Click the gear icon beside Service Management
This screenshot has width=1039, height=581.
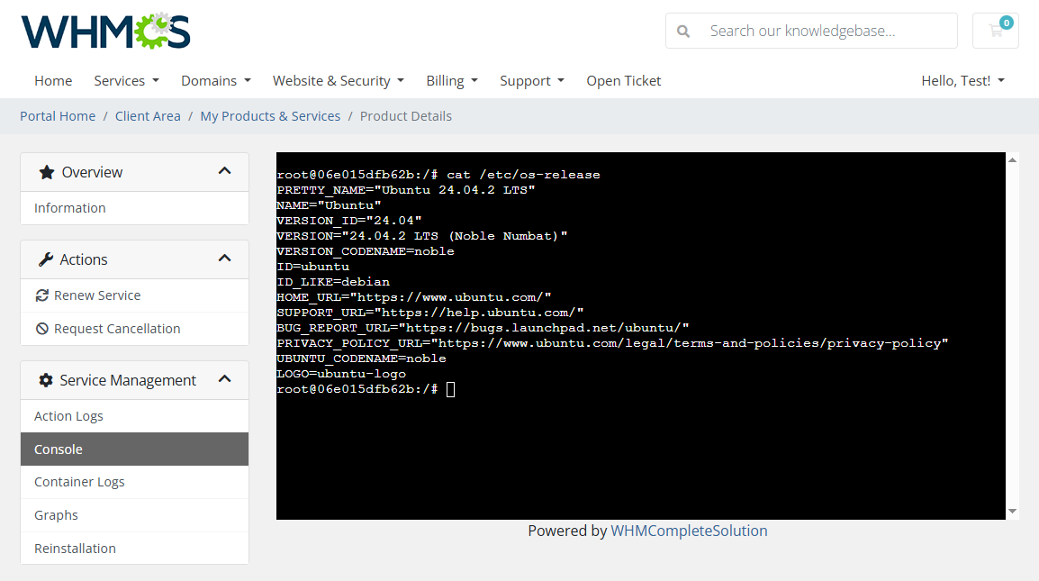pyautogui.click(x=46, y=379)
